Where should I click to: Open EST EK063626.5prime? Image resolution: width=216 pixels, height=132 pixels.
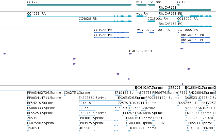pyautogui.click(x=132, y=98)
